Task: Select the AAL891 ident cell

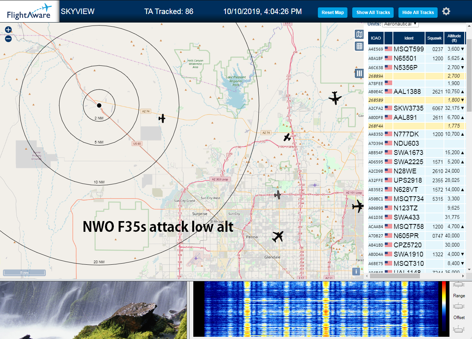Action: click(409, 118)
